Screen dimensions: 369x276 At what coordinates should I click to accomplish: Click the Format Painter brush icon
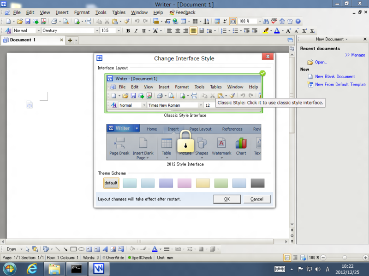pyautogui.click(x=126, y=21)
